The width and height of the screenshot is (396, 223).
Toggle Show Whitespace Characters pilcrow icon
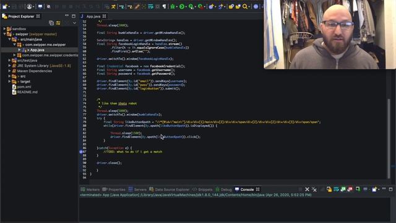click(165, 7)
